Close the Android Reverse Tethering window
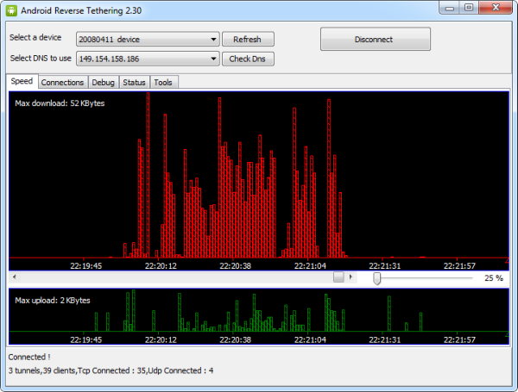Screen dimensions: 518x392 point(496,8)
